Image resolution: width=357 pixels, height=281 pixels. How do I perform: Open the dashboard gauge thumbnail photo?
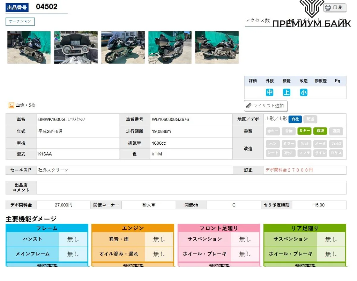[x=76, y=48]
